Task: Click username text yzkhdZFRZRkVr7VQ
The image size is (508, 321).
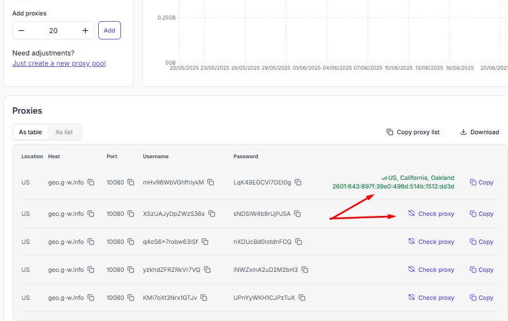Action: click(171, 270)
